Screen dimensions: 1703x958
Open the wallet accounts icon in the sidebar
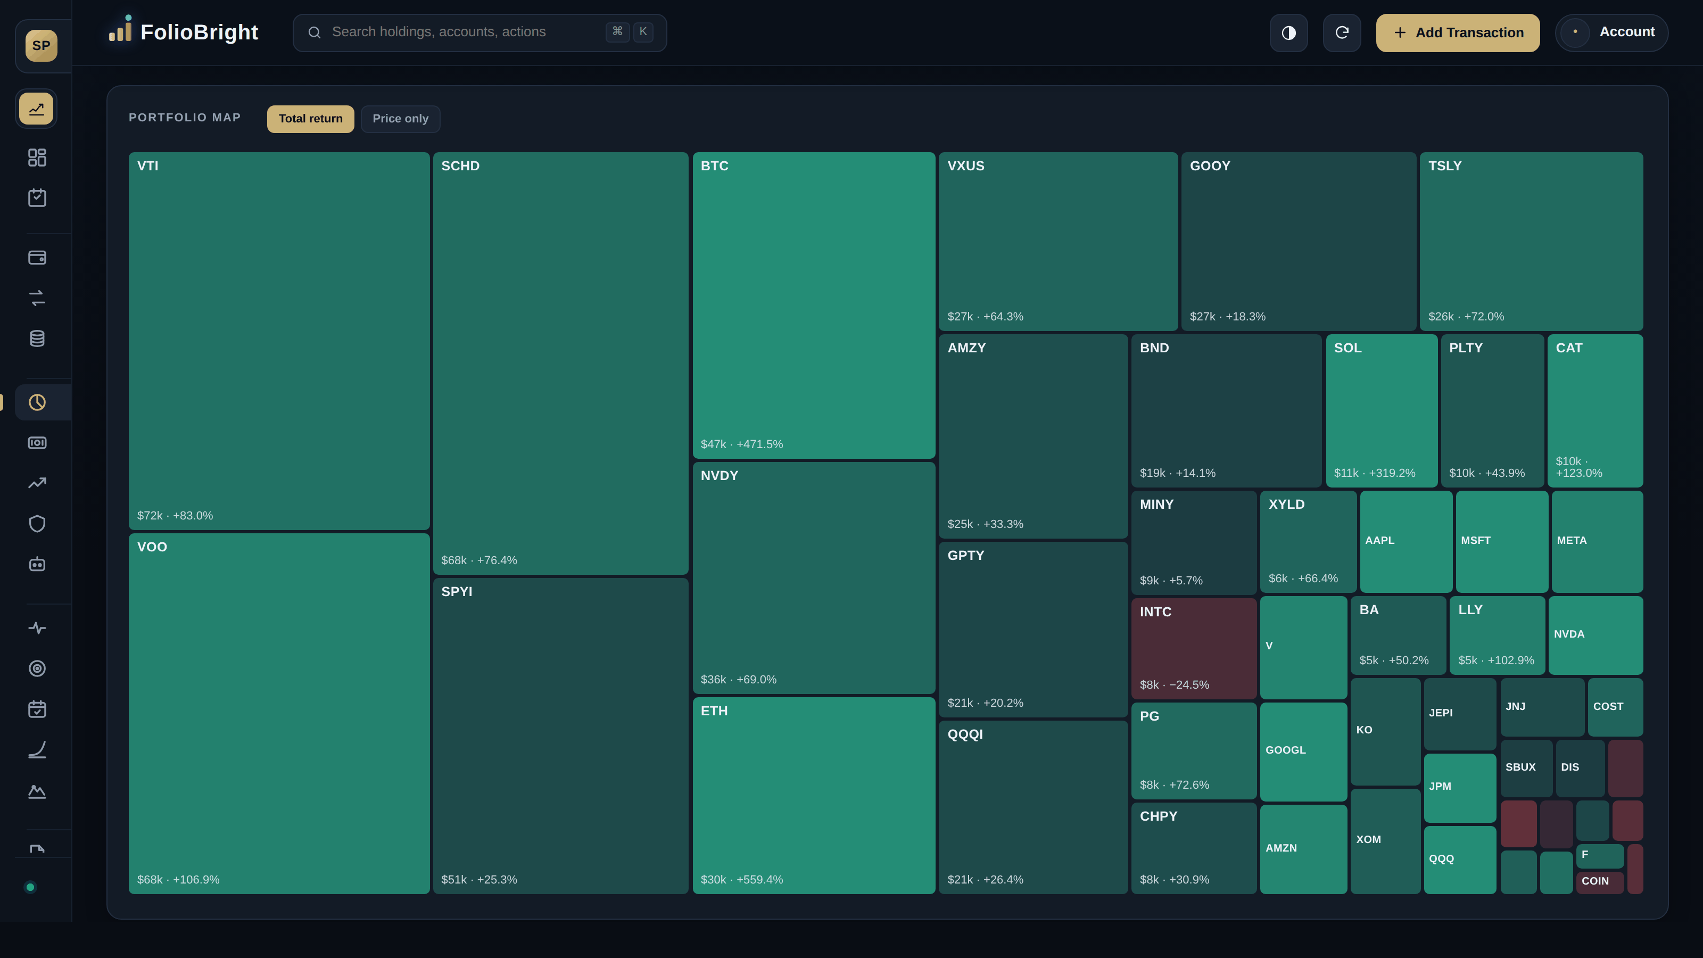point(37,258)
